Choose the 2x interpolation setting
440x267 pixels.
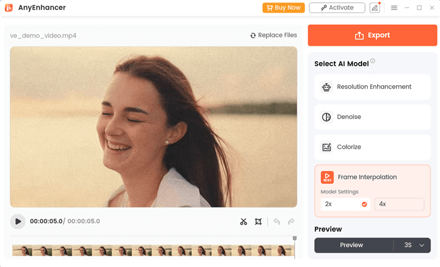pyautogui.click(x=346, y=204)
